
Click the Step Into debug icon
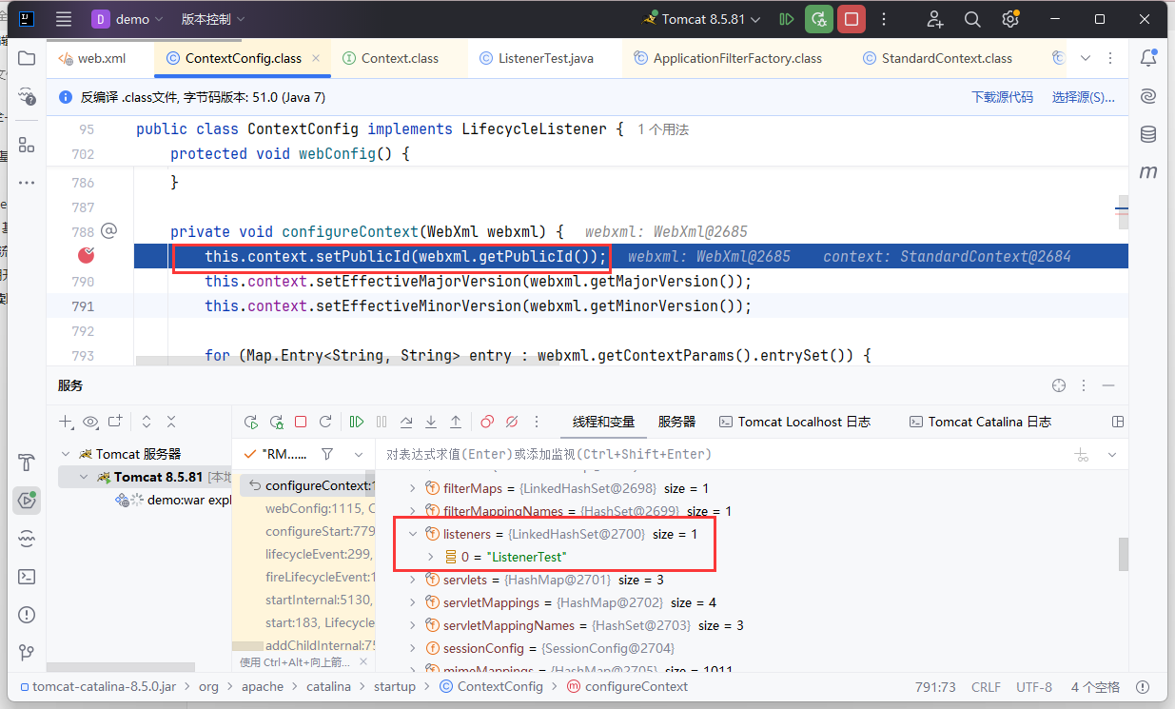(431, 422)
